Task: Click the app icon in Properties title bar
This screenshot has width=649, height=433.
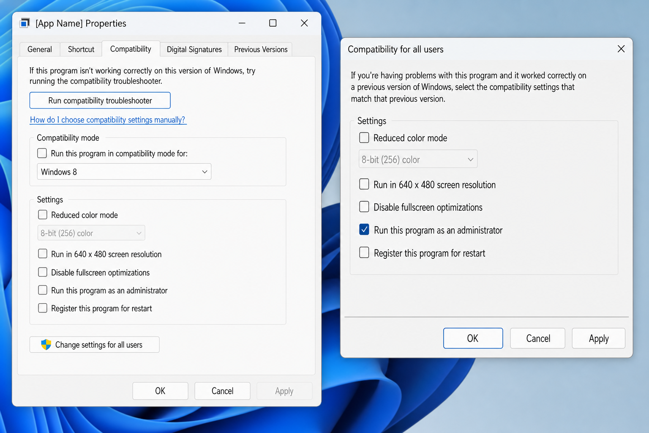Action: 25,23
